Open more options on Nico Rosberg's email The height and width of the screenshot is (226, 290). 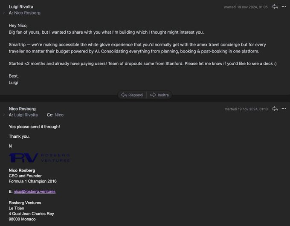[x=284, y=109]
